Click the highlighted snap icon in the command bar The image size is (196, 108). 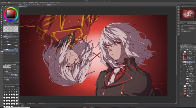pyautogui.click(x=49, y=5)
